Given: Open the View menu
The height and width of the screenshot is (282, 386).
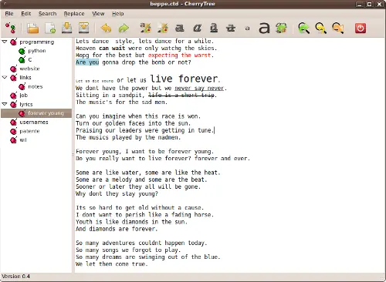Looking at the screenshot, I should tap(98, 14).
